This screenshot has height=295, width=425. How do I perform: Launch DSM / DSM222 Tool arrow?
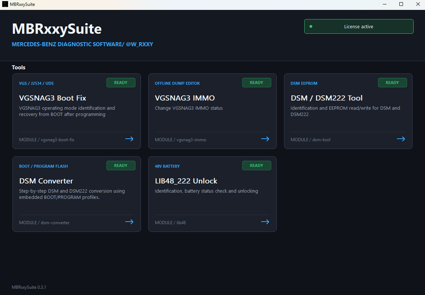click(x=401, y=139)
